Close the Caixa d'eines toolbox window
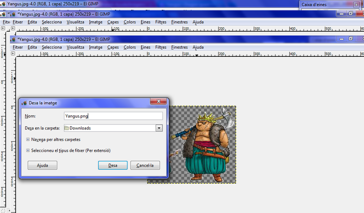This screenshot has height=213, width=364. 356,5
